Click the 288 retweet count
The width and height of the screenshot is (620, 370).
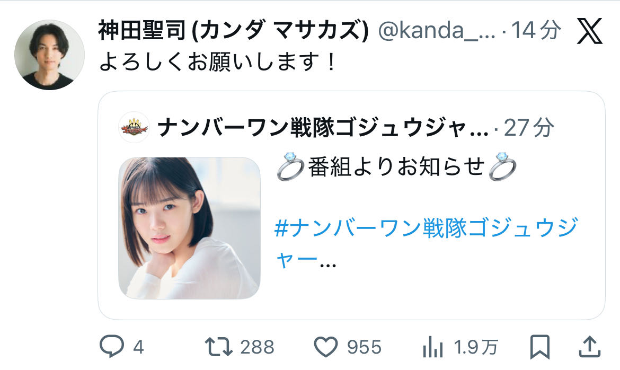[x=257, y=347]
